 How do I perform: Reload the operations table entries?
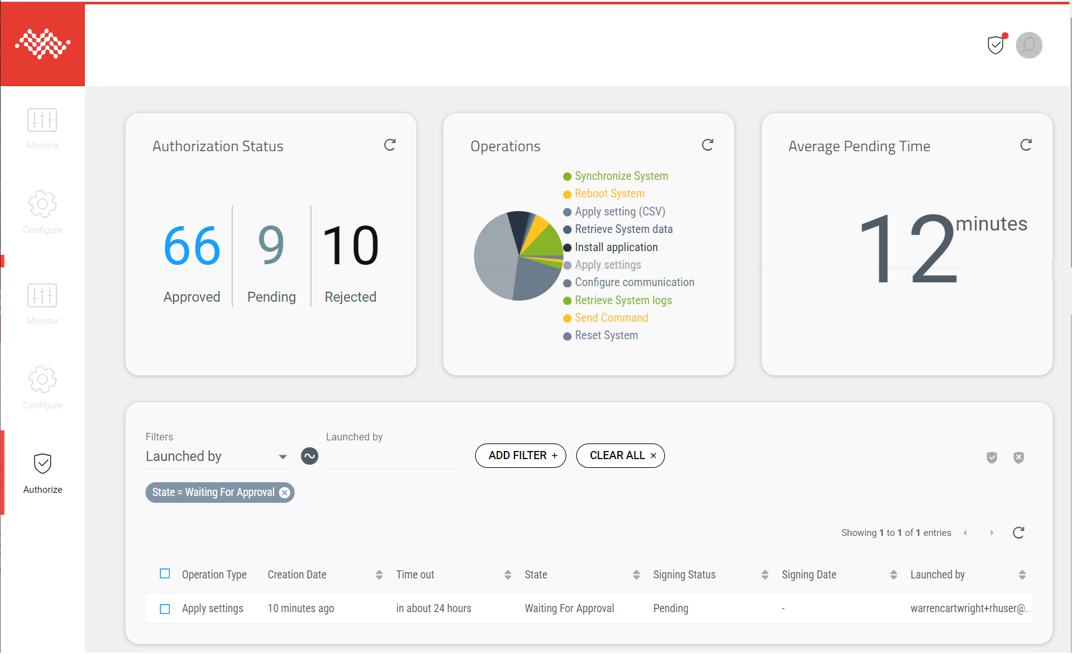tap(1018, 533)
